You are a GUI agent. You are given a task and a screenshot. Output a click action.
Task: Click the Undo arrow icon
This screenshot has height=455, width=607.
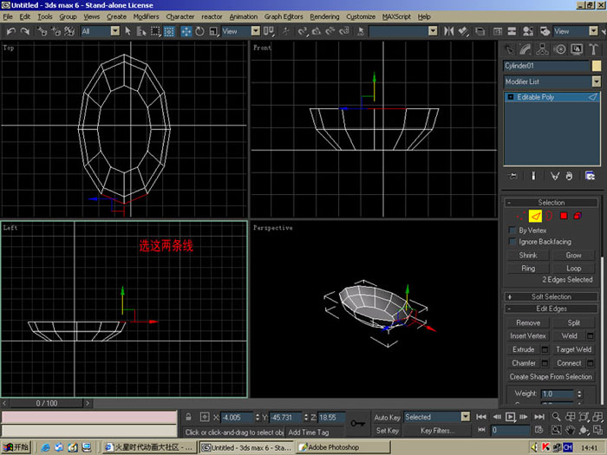pos(11,31)
